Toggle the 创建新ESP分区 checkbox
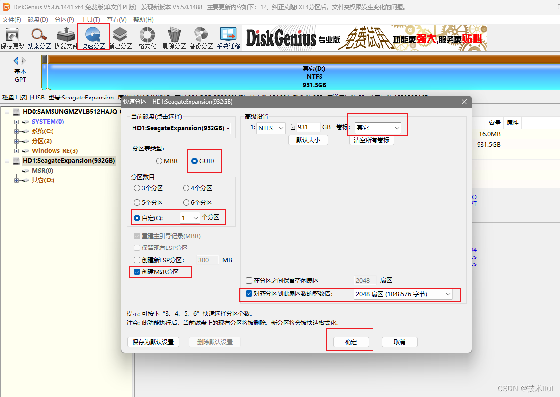 [137, 260]
